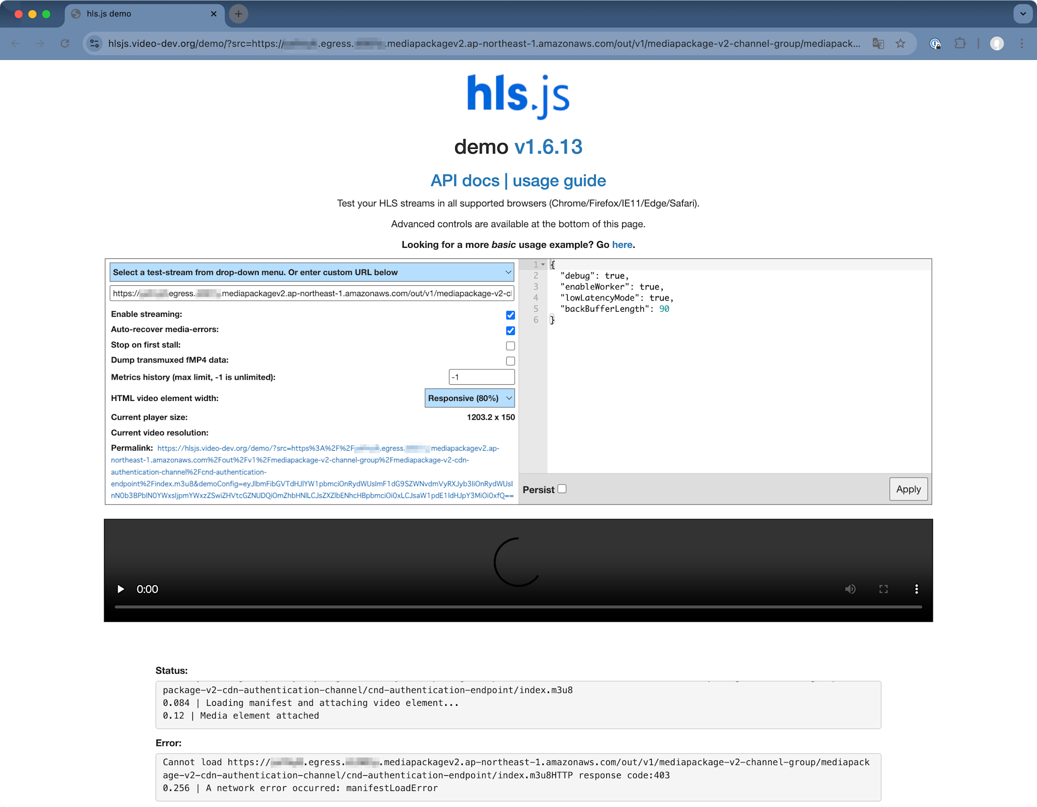Open the test-stream selection dropdown
This screenshot has height=807, width=1037.
312,272
